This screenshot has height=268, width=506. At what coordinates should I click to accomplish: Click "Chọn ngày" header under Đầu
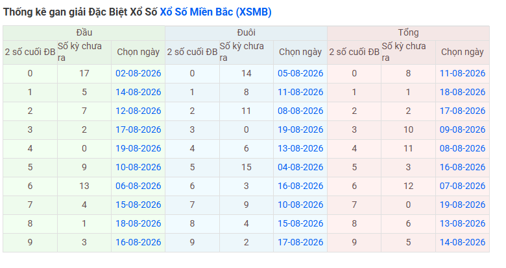[x=138, y=52]
